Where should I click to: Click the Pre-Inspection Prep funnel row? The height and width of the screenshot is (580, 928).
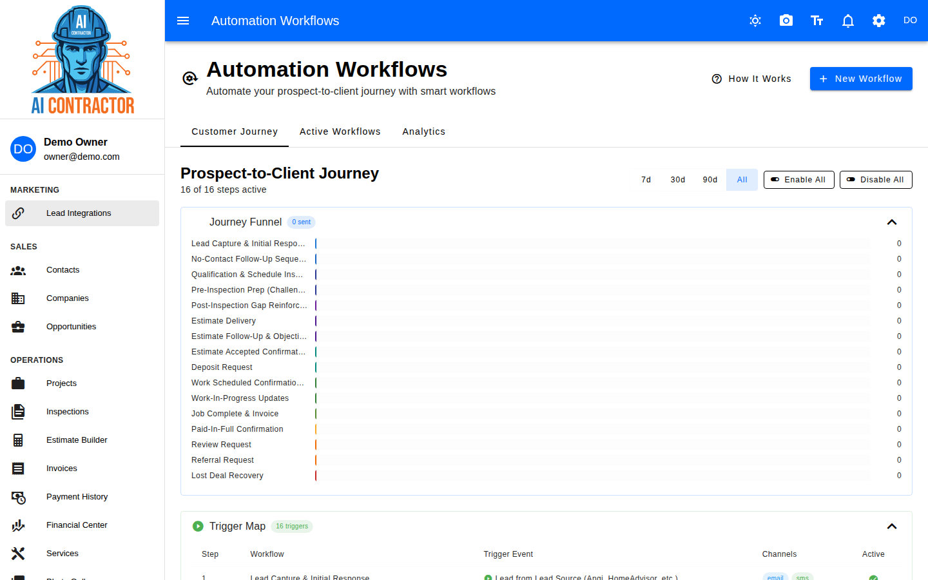point(546,290)
